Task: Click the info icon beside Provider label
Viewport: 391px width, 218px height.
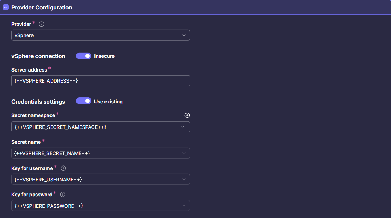Action: tap(41, 24)
